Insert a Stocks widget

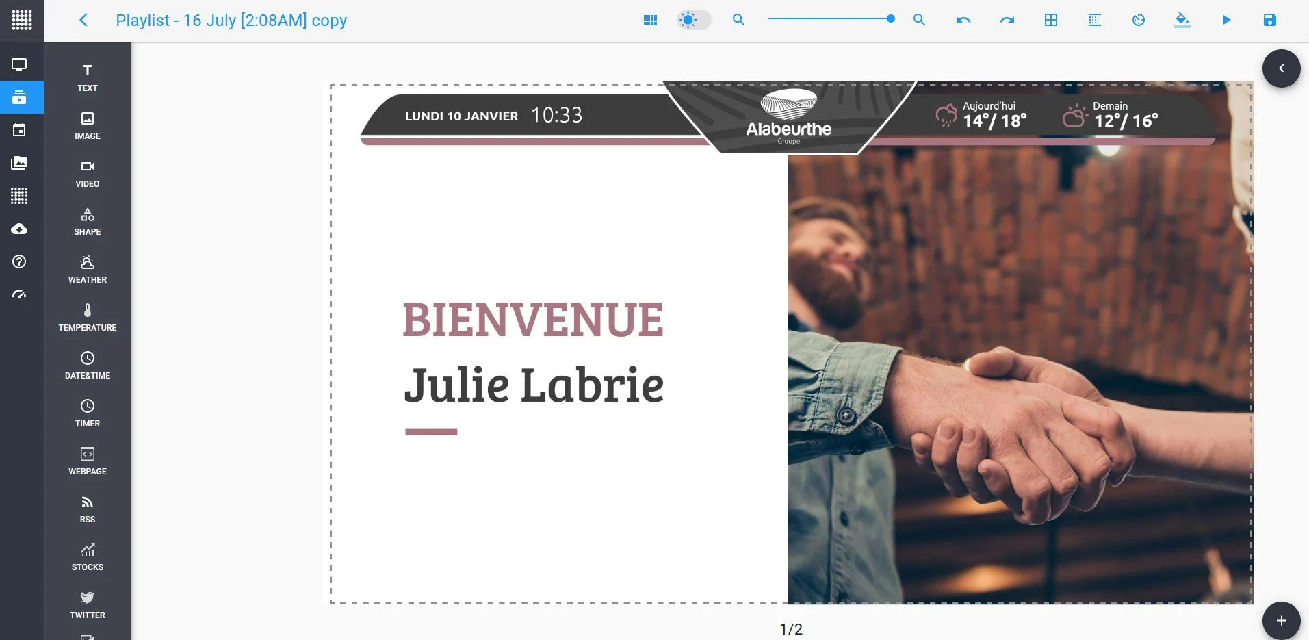click(88, 557)
